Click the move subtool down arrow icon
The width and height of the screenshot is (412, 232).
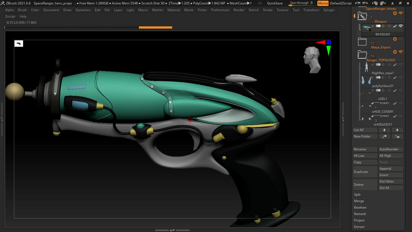coord(397,130)
